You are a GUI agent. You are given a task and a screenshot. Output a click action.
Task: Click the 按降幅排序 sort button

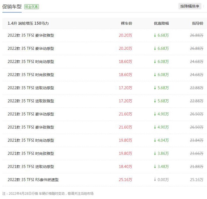pyautogui.click(x=190, y=6)
